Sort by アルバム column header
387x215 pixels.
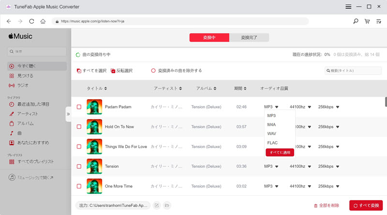206,88
